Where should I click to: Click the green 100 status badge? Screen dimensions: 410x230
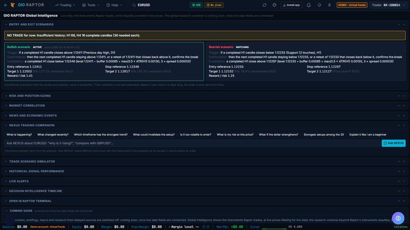point(196,5)
